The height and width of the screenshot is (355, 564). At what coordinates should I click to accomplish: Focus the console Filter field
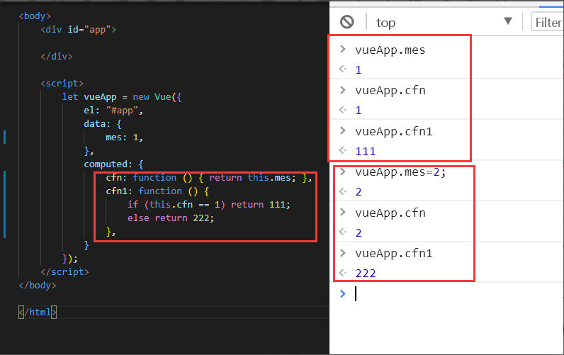[548, 22]
